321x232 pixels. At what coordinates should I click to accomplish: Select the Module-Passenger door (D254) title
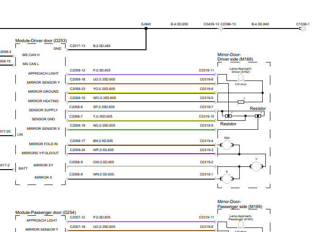(x=46, y=213)
